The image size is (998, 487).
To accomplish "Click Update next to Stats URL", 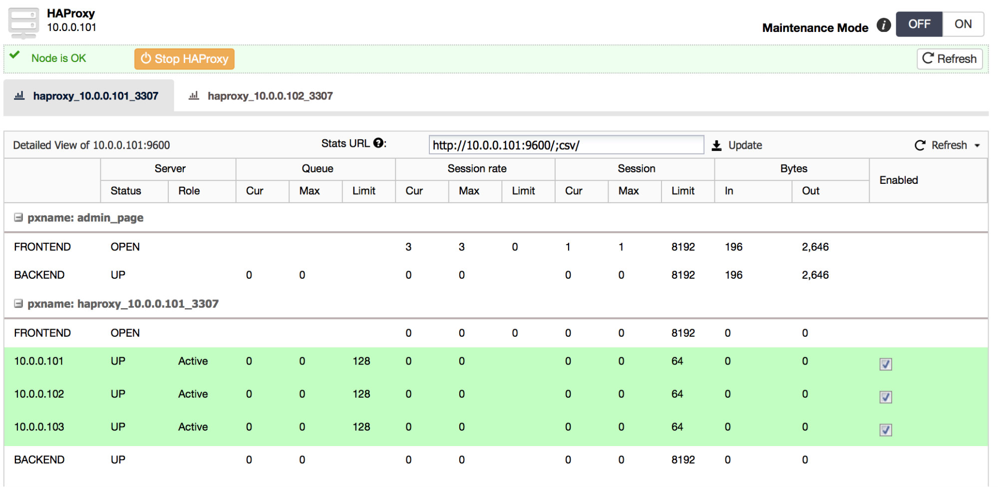I will click(x=745, y=145).
